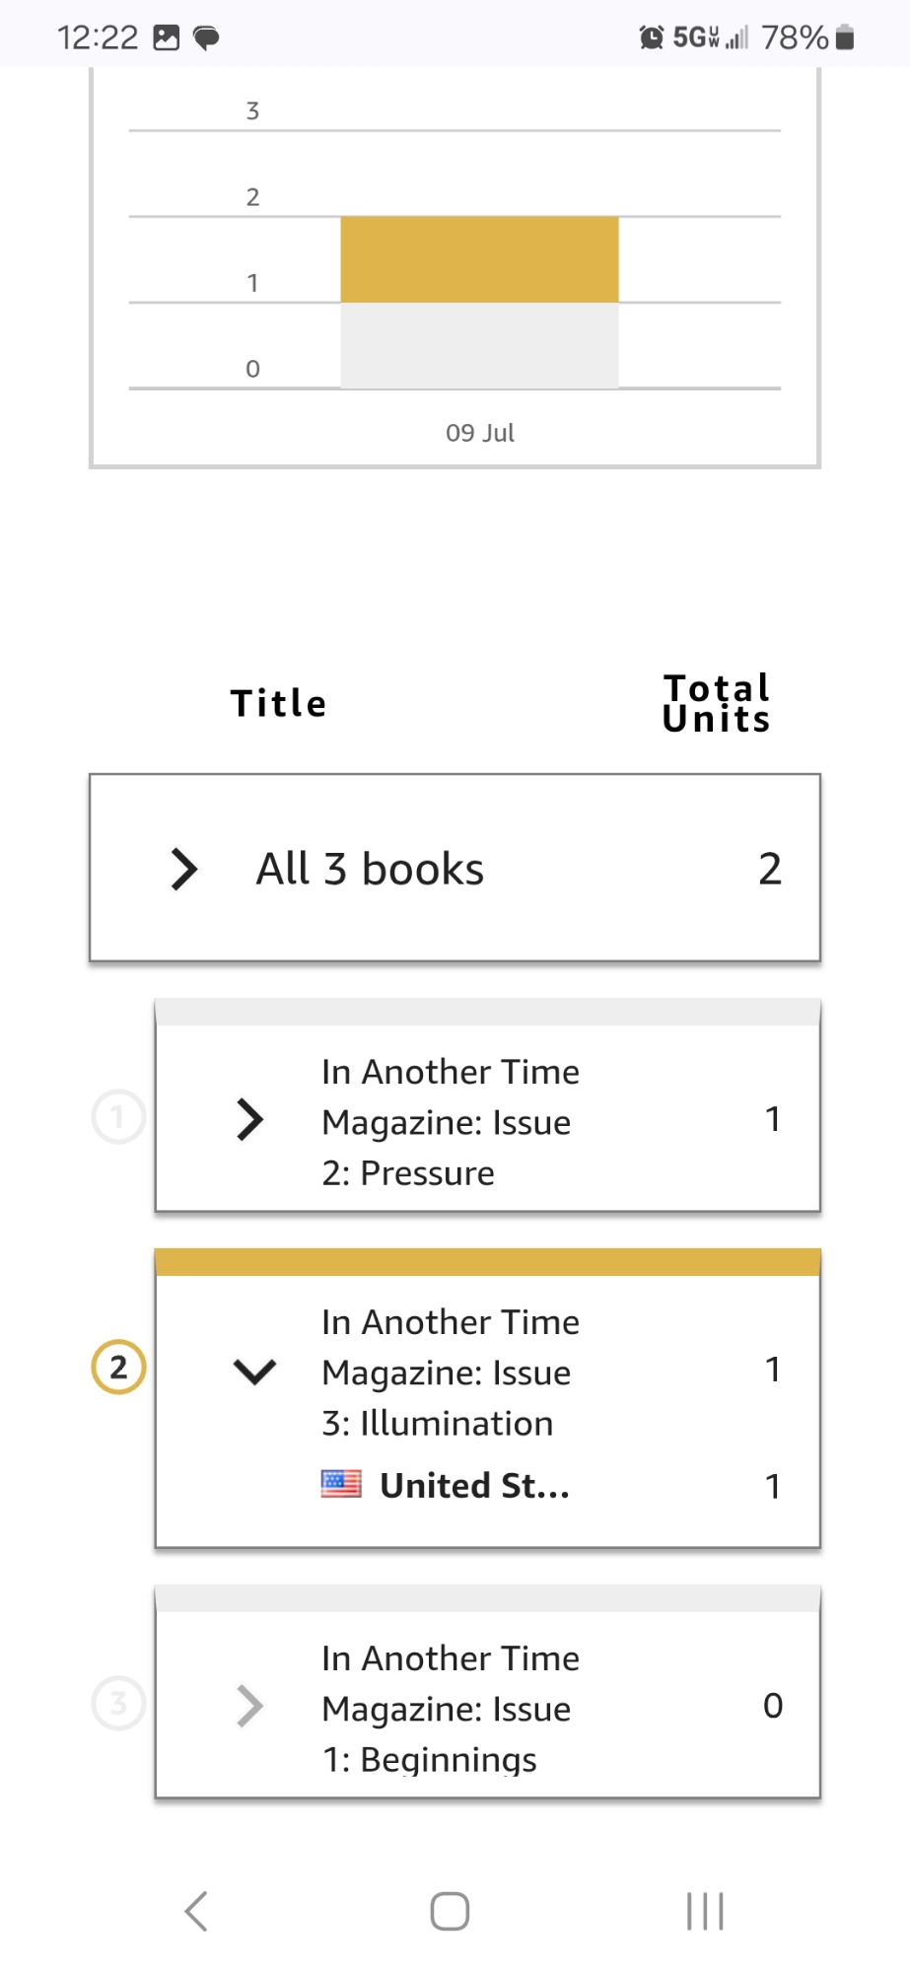910x1972 pixels.
Task: Expand Issue 1: Beginnings row chevron
Action: pyautogui.click(x=250, y=1706)
